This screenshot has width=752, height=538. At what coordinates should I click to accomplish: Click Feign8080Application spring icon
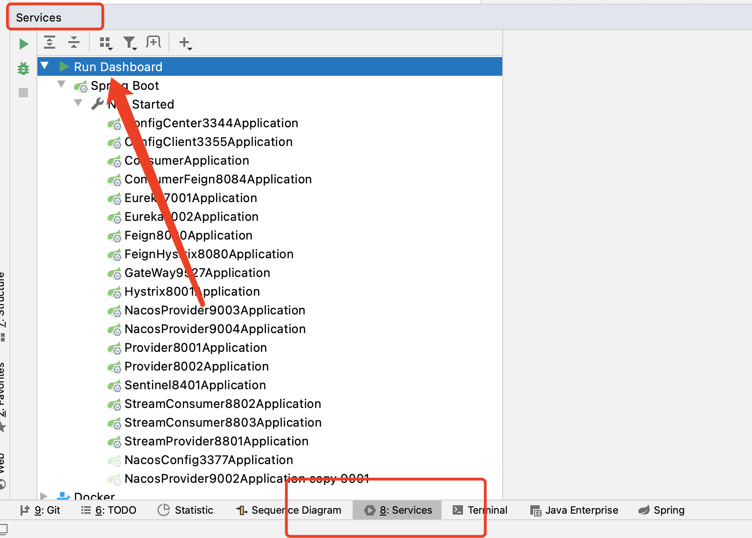click(115, 236)
